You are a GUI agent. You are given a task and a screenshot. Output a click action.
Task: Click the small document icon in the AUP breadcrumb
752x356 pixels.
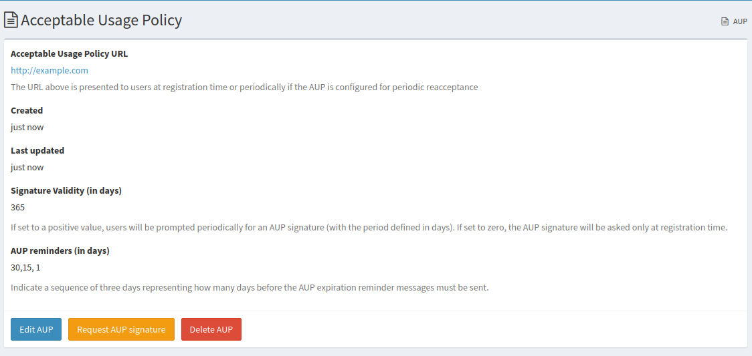(x=725, y=21)
